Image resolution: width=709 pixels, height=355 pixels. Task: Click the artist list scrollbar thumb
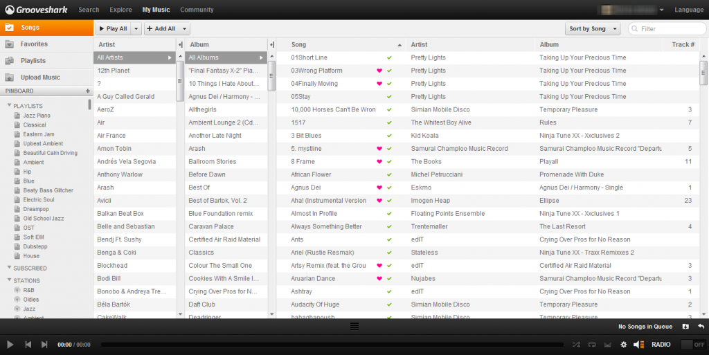180,81
